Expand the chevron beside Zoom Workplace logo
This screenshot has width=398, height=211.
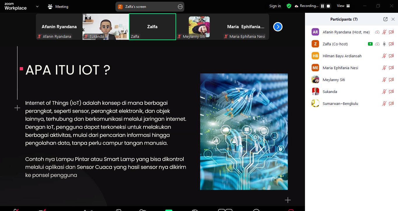click(x=37, y=6)
